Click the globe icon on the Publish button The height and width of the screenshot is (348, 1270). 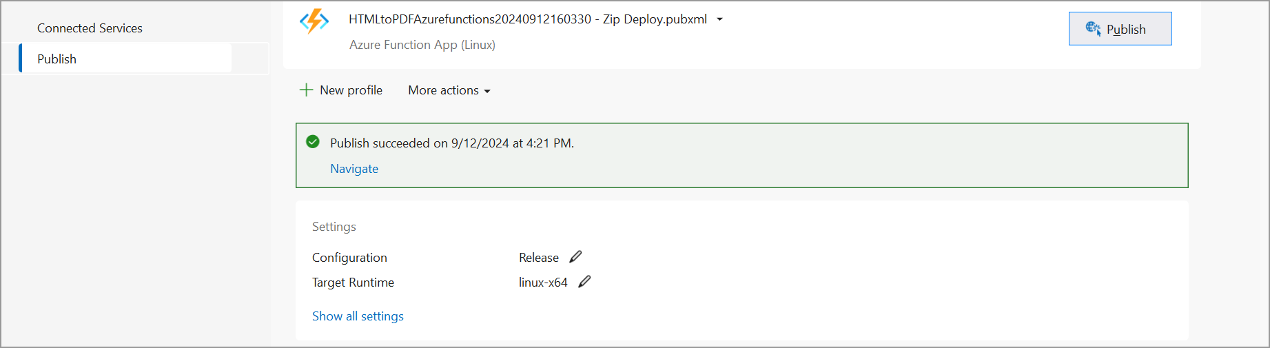coord(1092,28)
